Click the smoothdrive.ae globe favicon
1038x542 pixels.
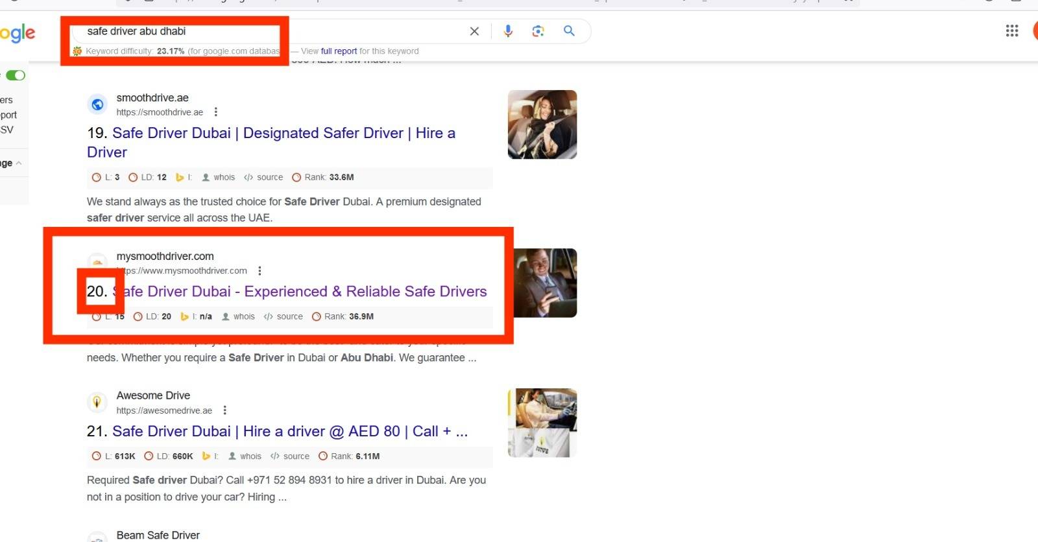[97, 104]
